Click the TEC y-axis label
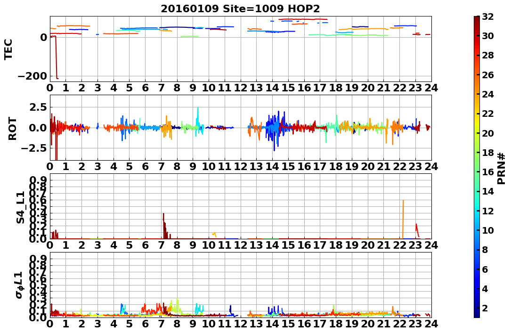 pyautogui.click(x=8, y=49)
